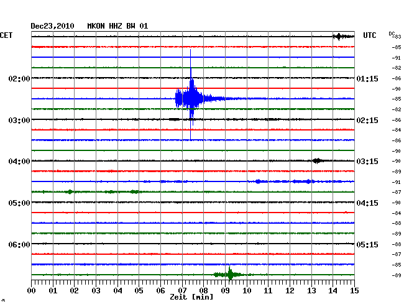Click the black event near minute 13
The height and width of the screenshot is (307, 404).
click(317, 161)
